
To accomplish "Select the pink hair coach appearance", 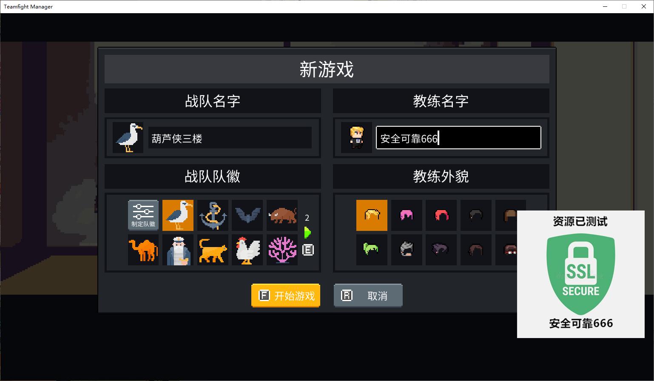I will pos(407,216).
